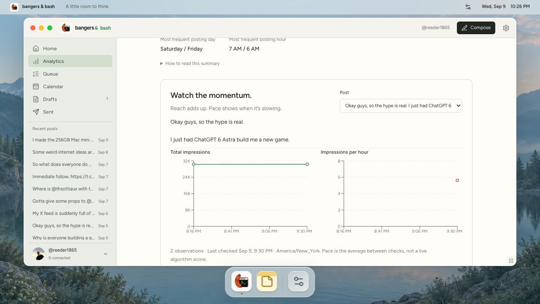Open the Post selection dropdown
This screenshot has height=304, width=540.
click(x=401, y=106)
